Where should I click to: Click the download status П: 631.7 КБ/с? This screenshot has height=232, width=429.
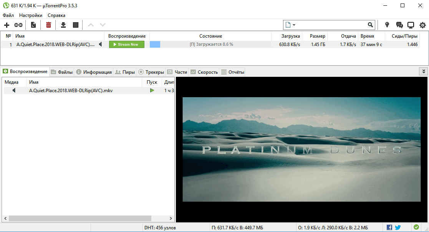237,228
